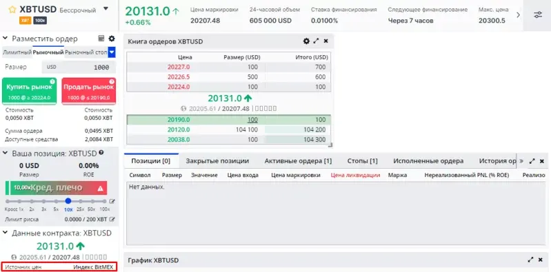This screenshot has height=272, width=551.
Task: Click the 20120.0 bid price
Action: pos(179,129)
